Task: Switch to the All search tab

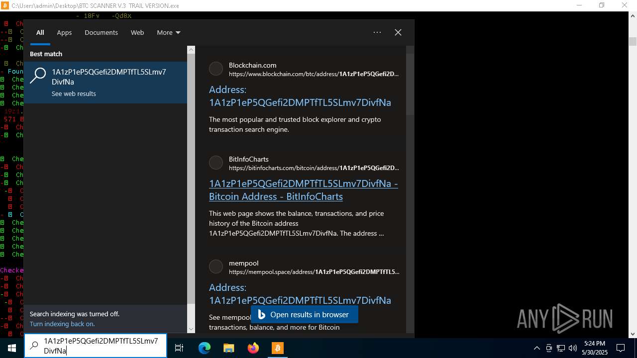Action: 40,33
